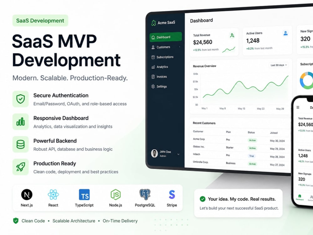Select Dashboard tab in phone bottom bar
Viewport: 313px width, 235px height.
point(300,197)
